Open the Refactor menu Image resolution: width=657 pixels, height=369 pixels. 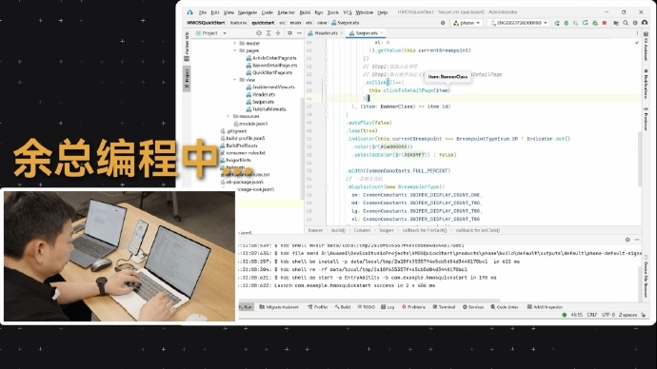pos(287,12)
